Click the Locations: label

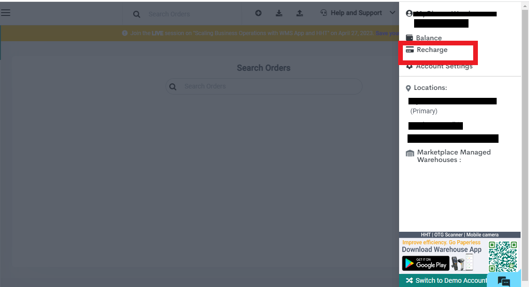pyautogui.click(x=431, y=88)
